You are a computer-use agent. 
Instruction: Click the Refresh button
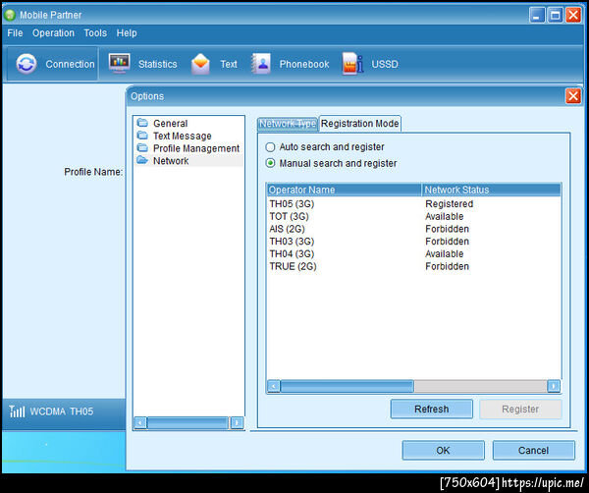click(432, 409)
